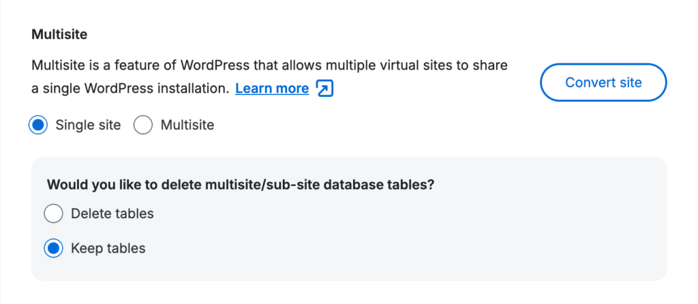Select the Single site radio button
The width and height of the screenshot is (698, 304).
tap(38, 125)
